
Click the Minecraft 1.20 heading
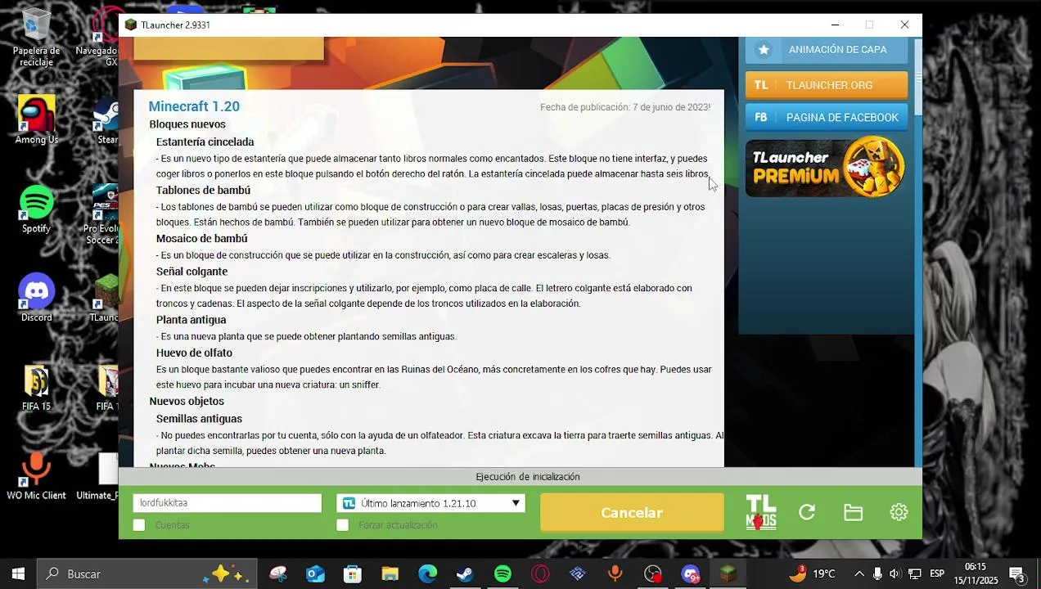194,106
